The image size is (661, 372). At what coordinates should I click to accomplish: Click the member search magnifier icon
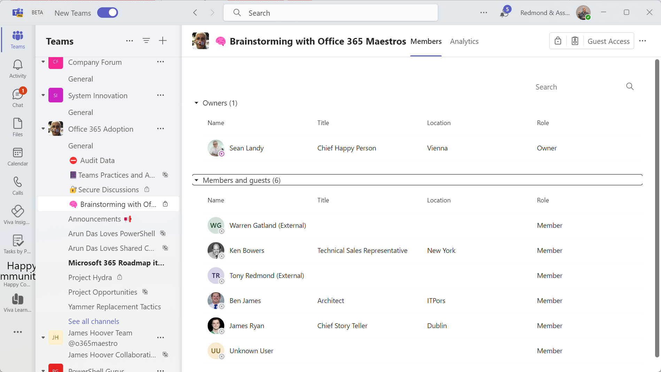630,86
